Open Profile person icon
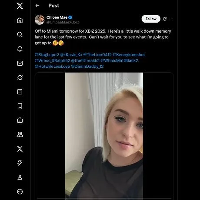The height and width of the screenshot is (200, 200). [20, 177]
